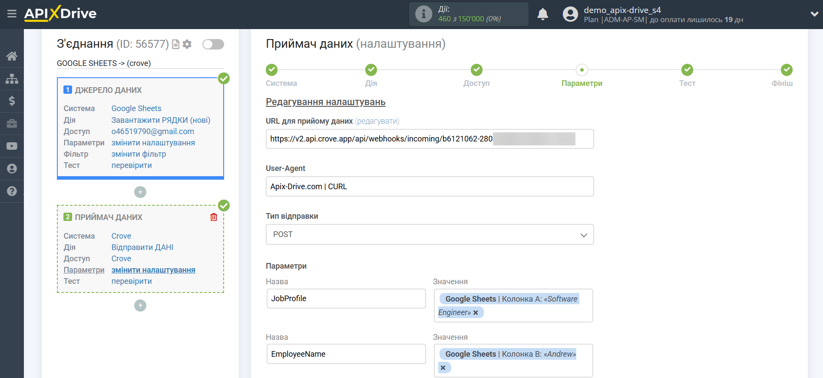This screenshot has width=823, height=378.
Task: Add a step below the data receiver block
Action: [140, 306]
